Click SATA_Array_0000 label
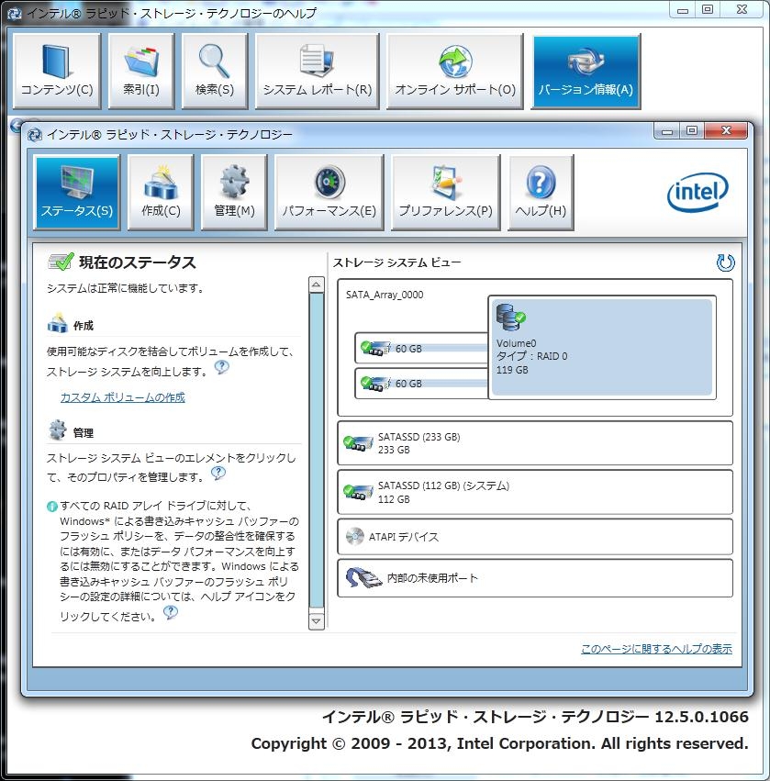 [385, 295]
